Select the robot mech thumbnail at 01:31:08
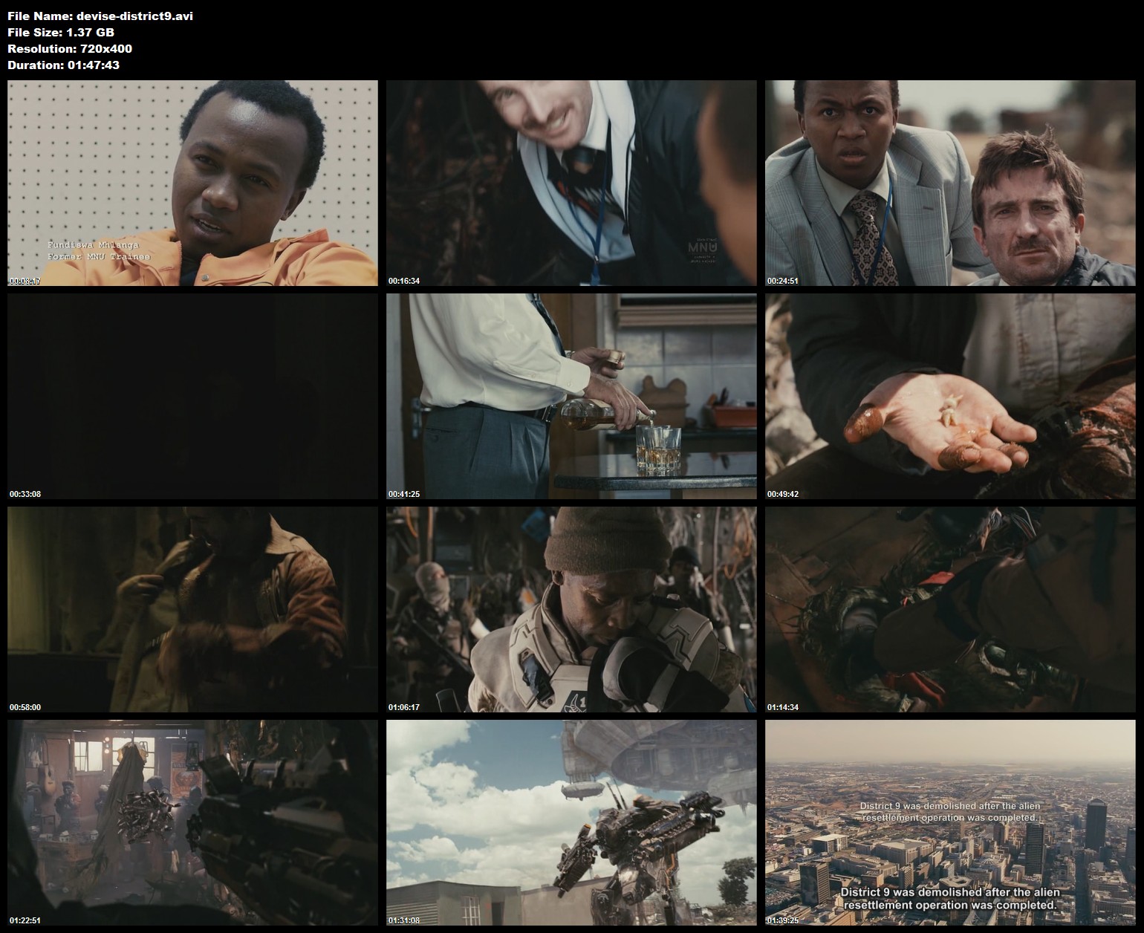 [x=571, y=823]
